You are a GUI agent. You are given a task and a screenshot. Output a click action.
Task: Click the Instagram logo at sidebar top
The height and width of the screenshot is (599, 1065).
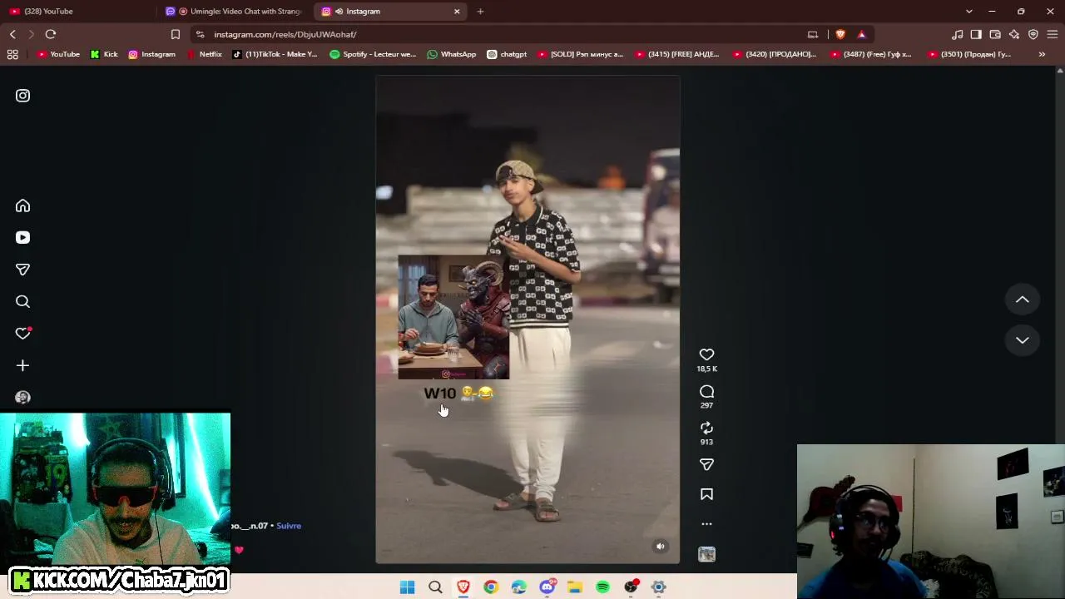pos(22,96)
